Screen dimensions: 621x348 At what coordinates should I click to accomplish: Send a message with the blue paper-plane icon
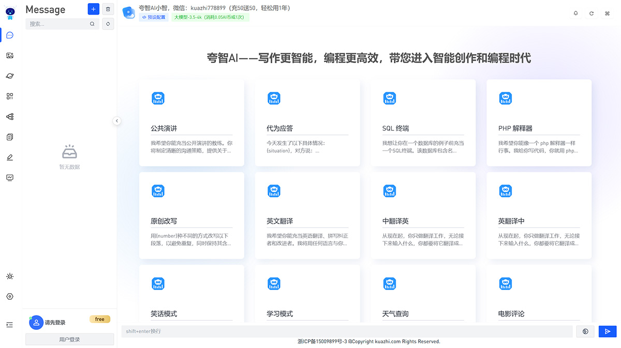pos(608,331)
